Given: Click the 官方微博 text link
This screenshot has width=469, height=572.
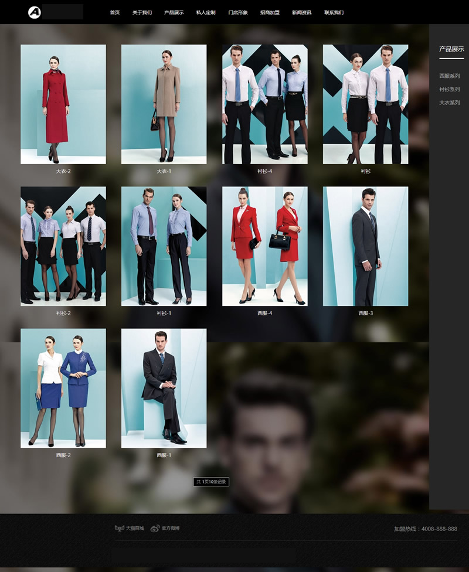Looking at the screenshot, I should tap(171, 528).
